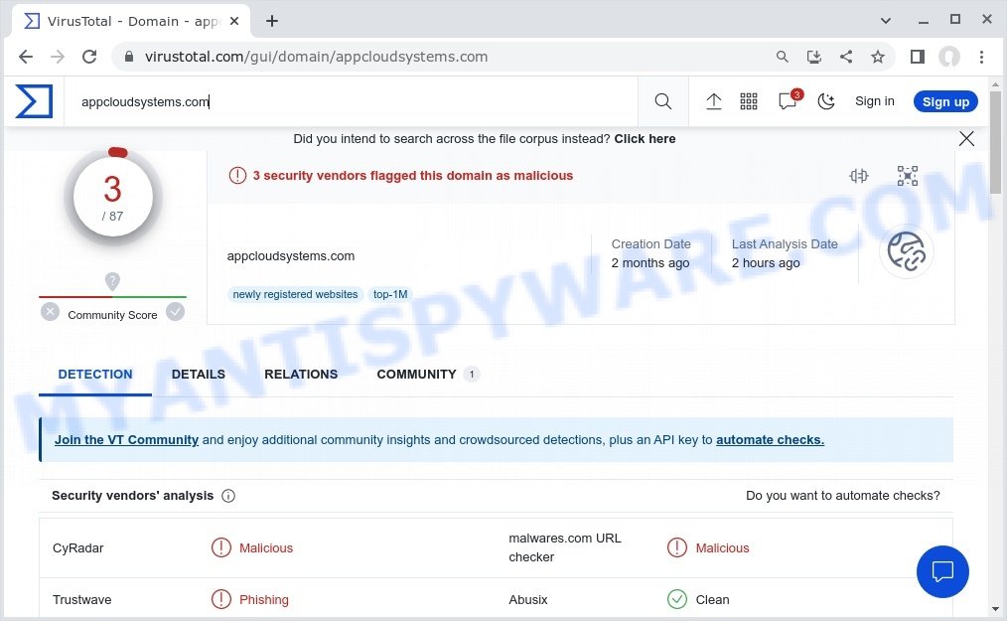Click the site lock icon in address bar
The image size is (1007, 621).
click(129, 57)
